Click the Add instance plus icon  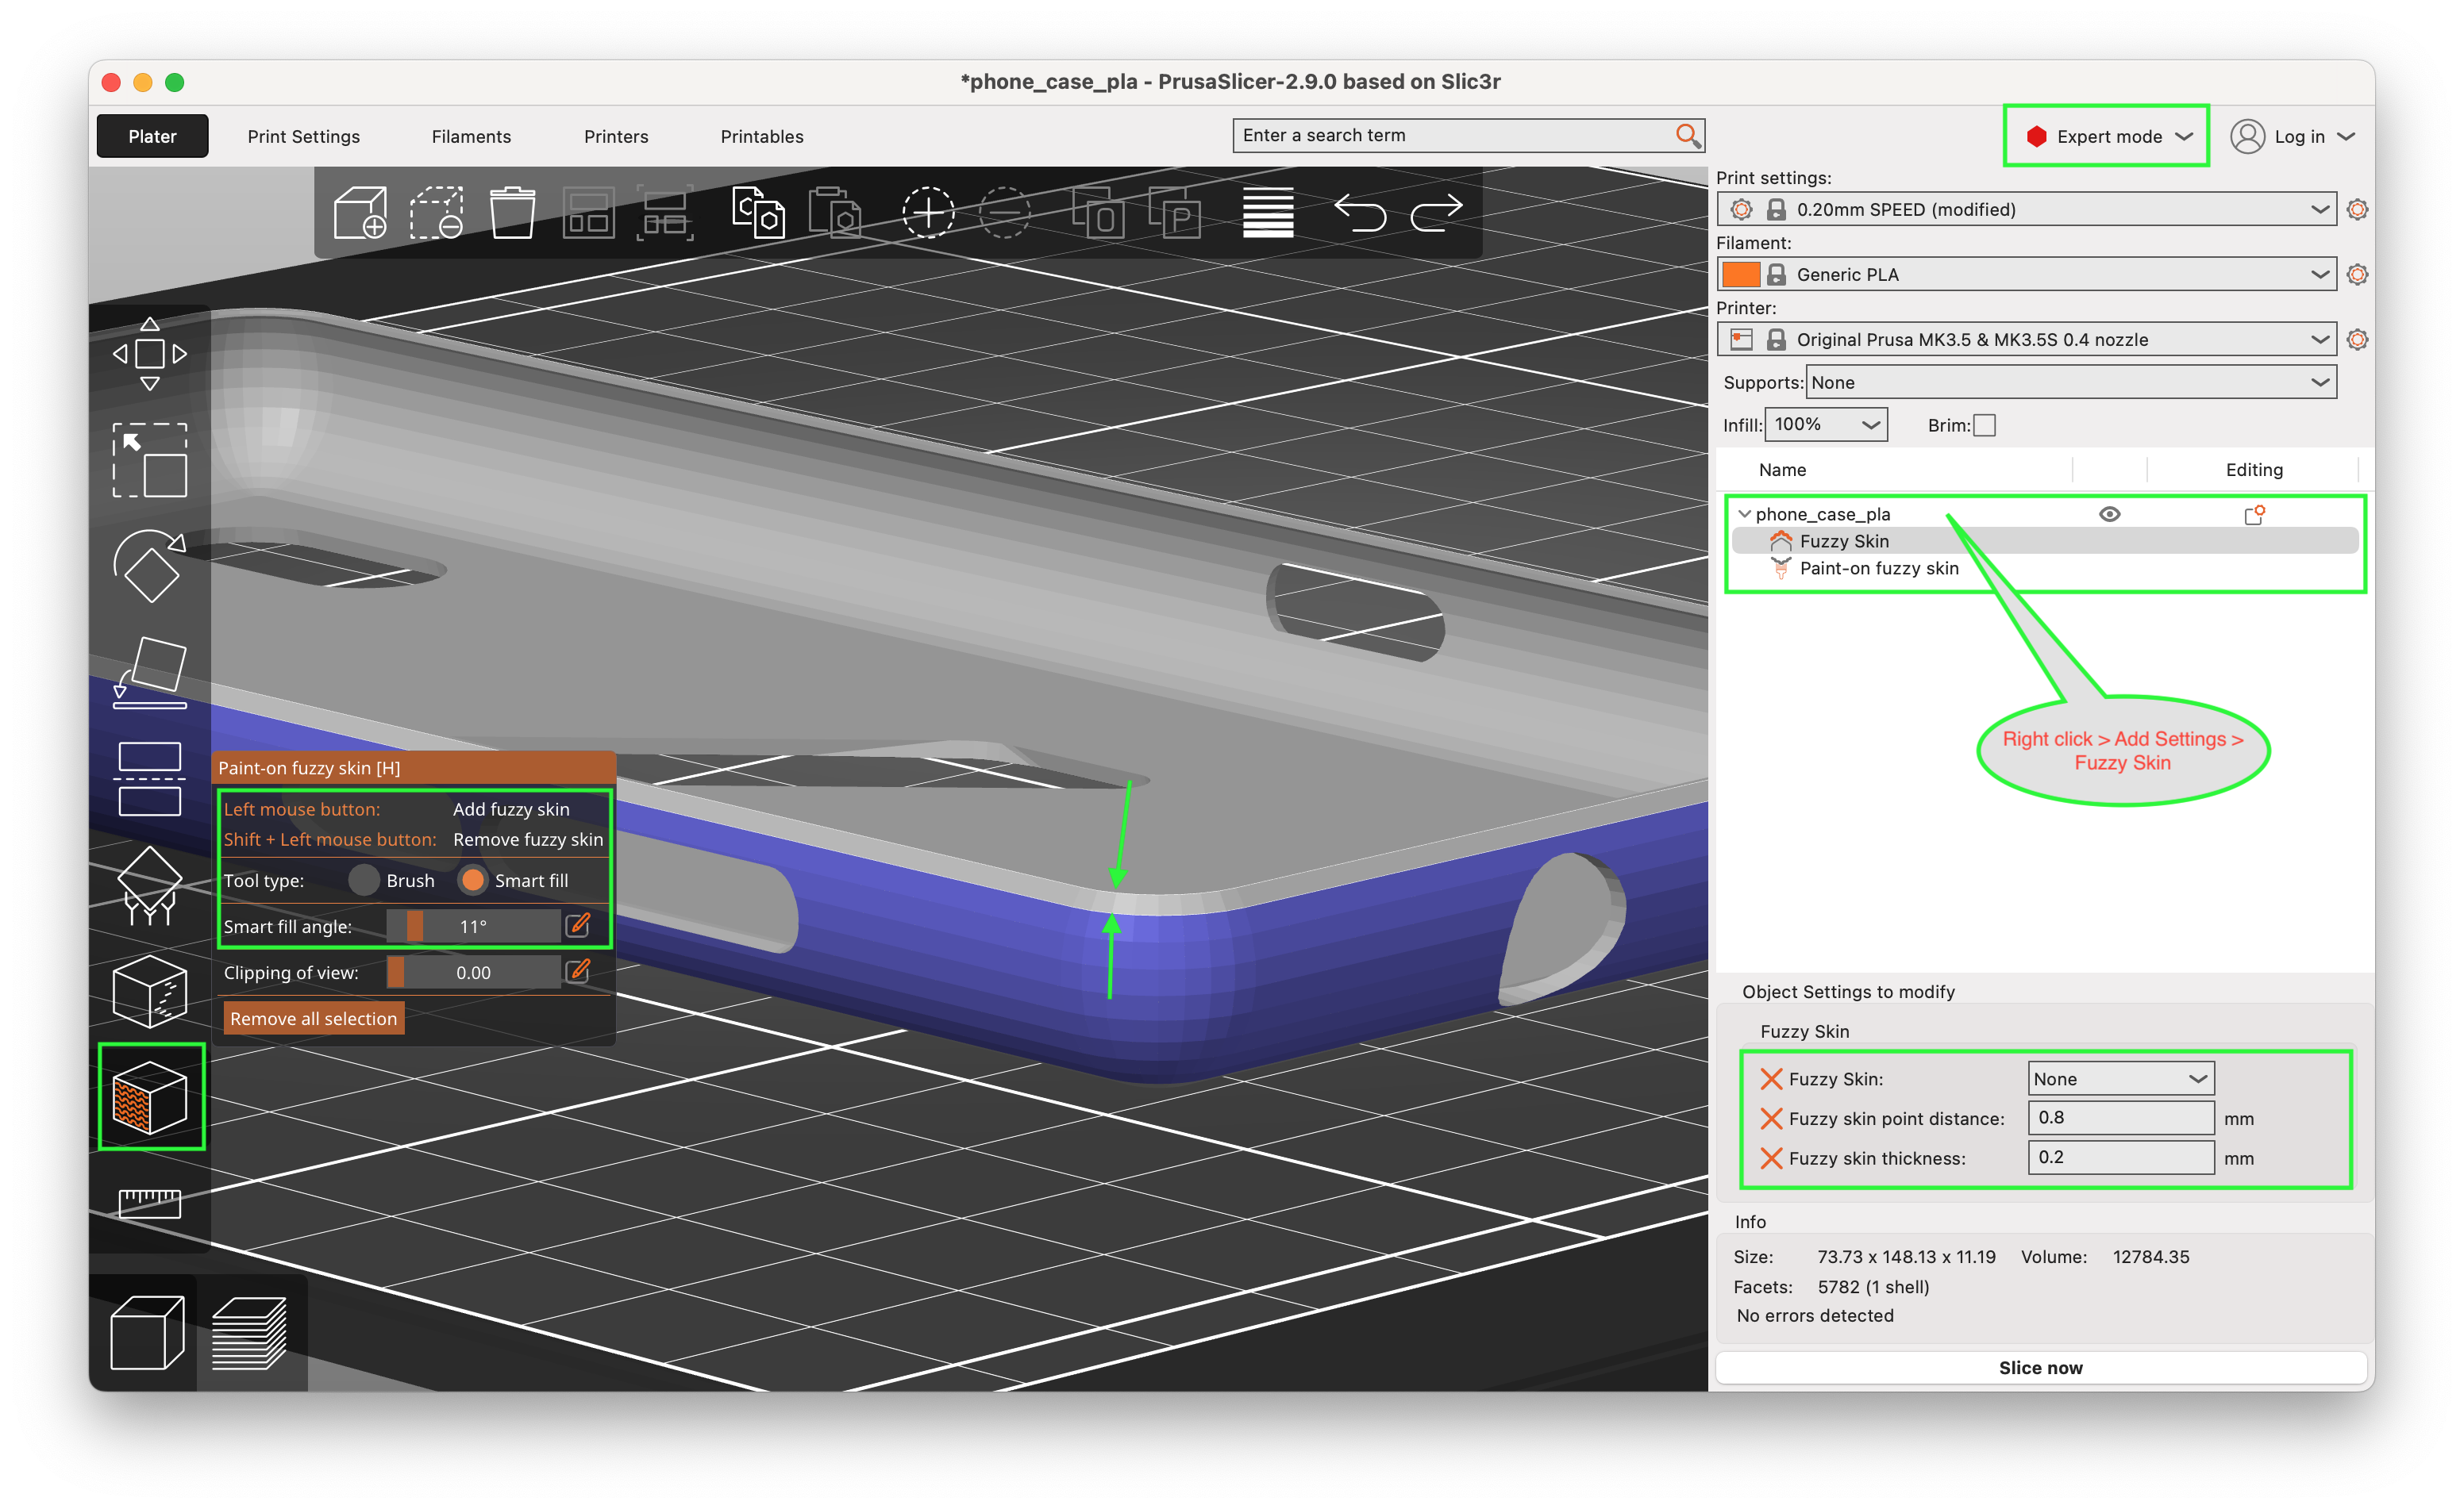coord(928,212)
